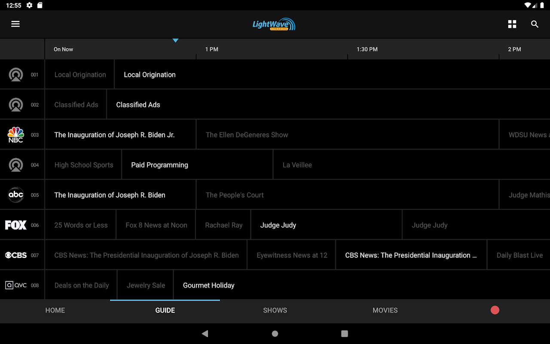Open Judge Mathis listing
This screenshot has width=550, height=344.
pos(525,195)
